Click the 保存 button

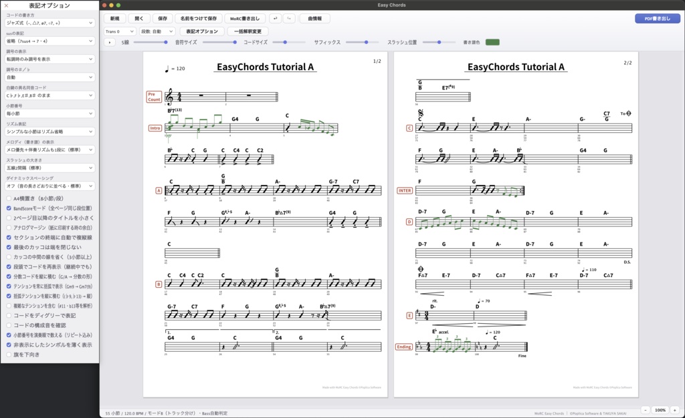tap(163, 18)
